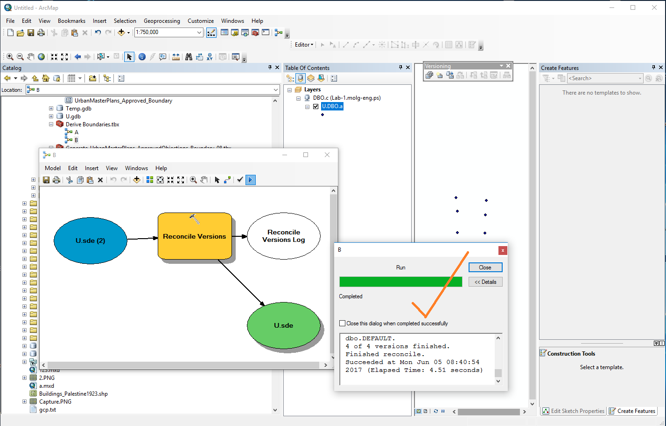This screenshot has height=426, width=666.
Task: Check Close this dialog when completed successfully
Action: click(343, 323)
